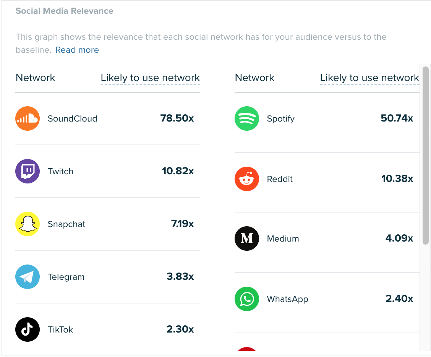Click the blue Telegram paper-plane icon

click(x=28, y=277)
